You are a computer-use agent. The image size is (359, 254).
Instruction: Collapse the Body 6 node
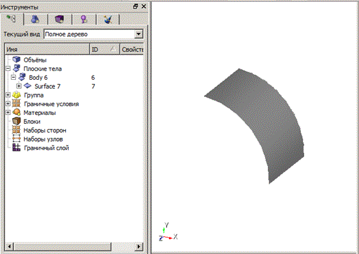click(x=13, y=77)
